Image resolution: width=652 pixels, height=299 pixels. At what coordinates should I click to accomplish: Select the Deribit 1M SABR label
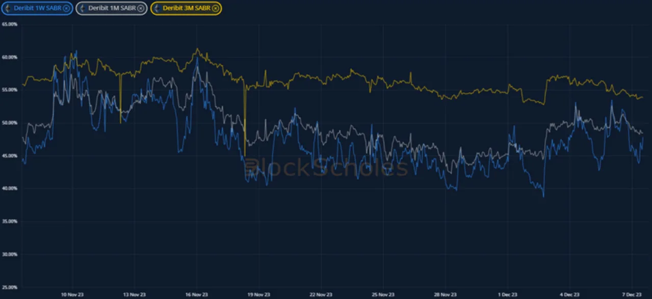[x=112, y=8]
